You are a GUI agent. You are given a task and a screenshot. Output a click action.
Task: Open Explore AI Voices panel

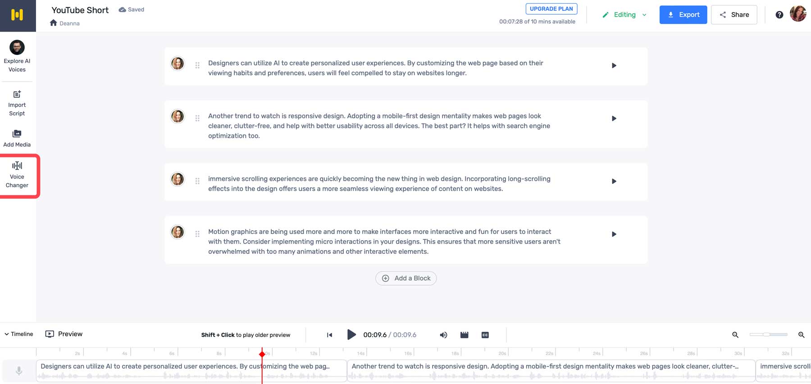point(17,56)
